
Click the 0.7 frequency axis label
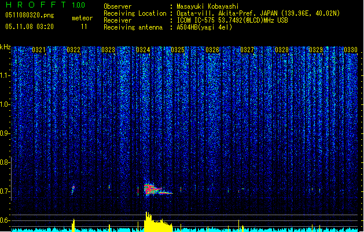[x=5, y=191]
